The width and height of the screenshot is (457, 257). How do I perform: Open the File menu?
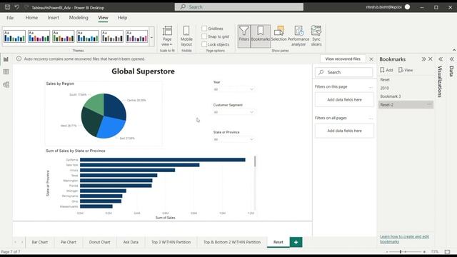[10, 18]
